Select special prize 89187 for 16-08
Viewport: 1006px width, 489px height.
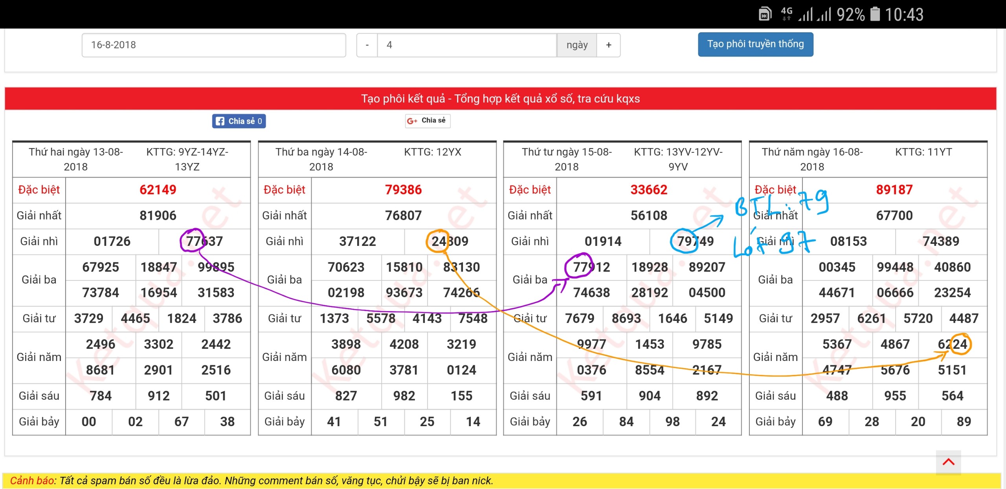[894, 190]
